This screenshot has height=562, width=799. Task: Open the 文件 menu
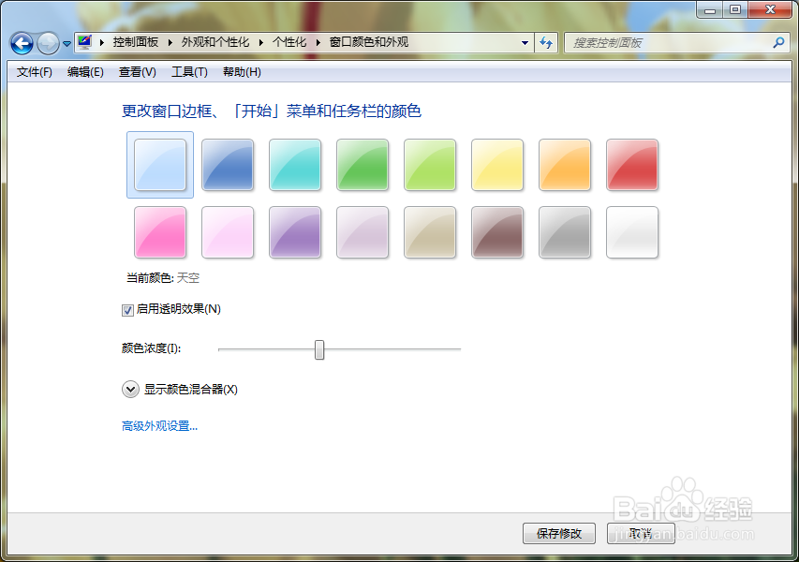(x=34, y=71)
